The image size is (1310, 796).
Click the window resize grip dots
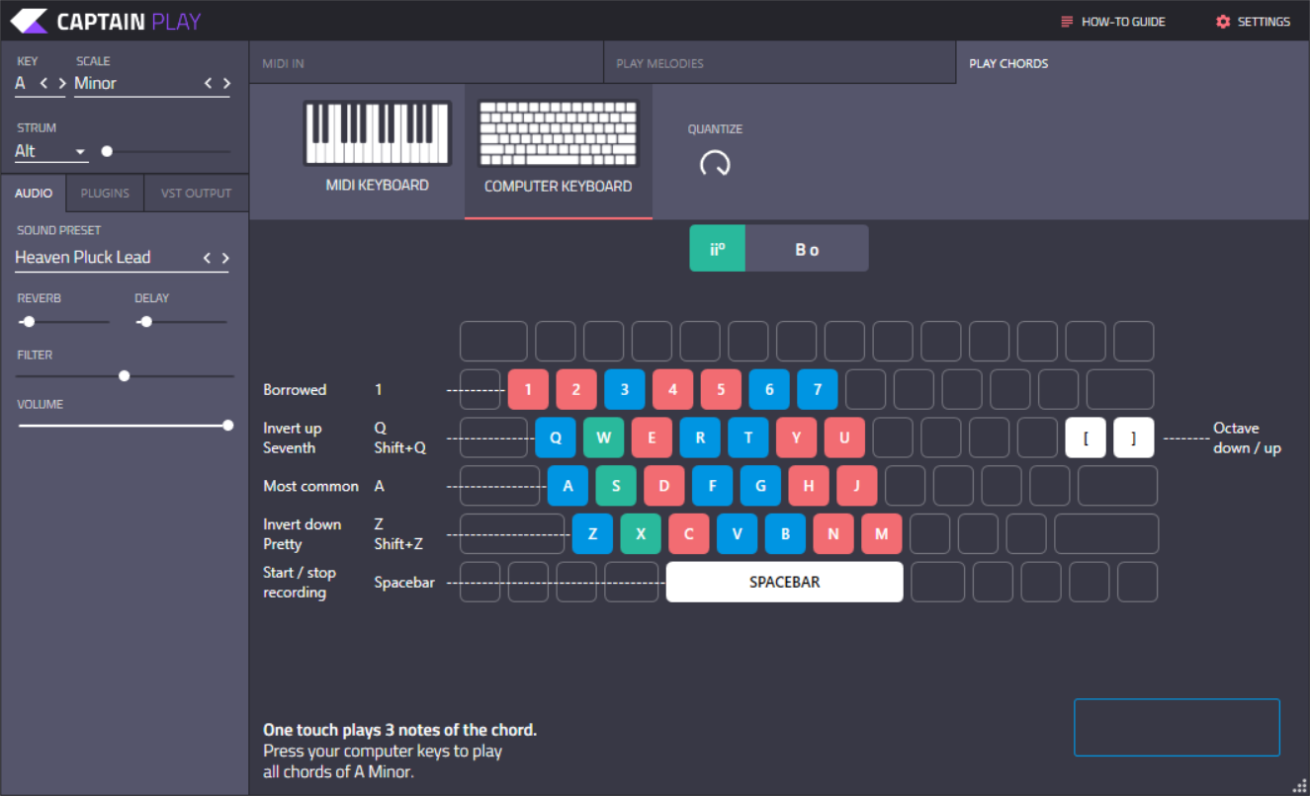(x=1301, y=787)
